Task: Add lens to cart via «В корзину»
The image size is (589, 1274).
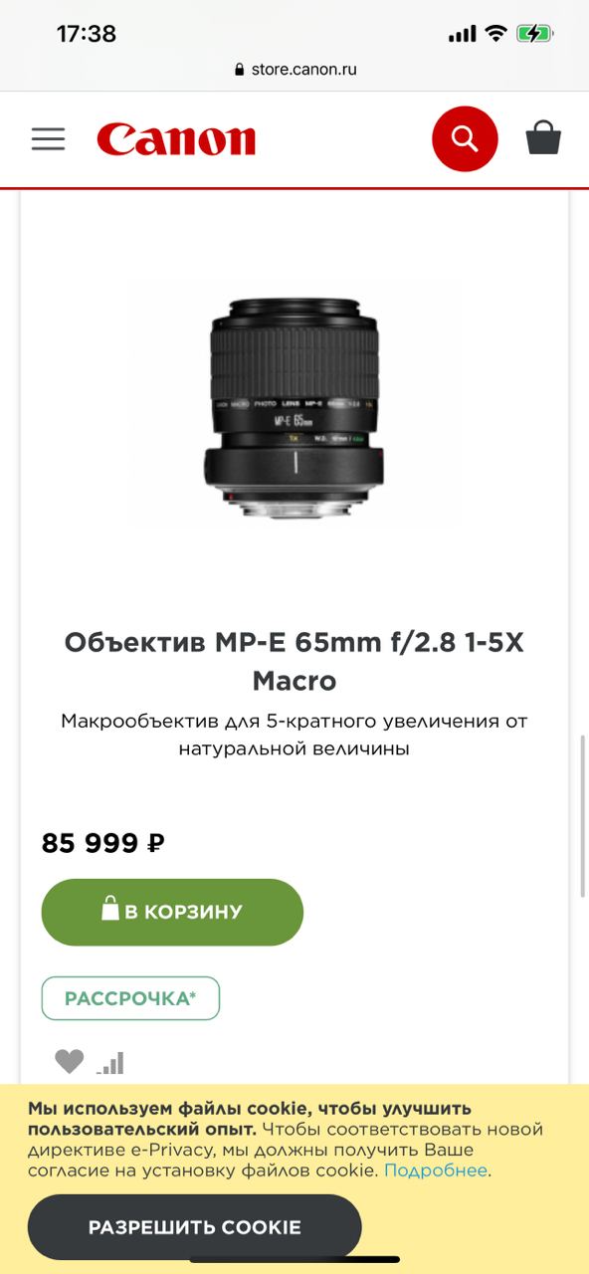Action: [x=172, y=912]
